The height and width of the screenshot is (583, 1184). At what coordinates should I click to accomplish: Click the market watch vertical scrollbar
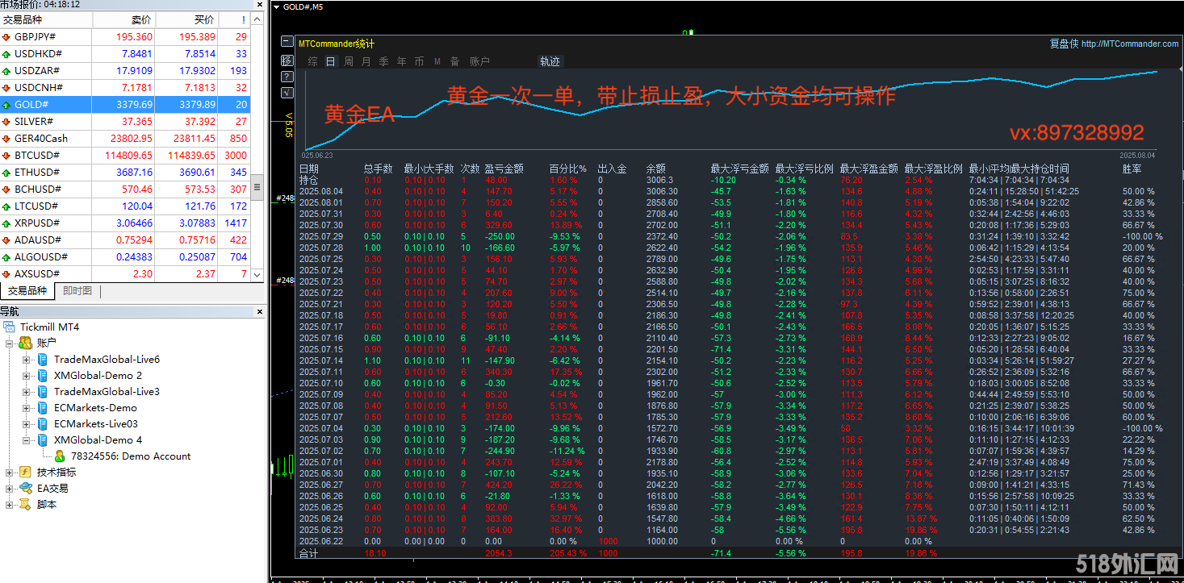pyautogui.click(x=257, y=187)
